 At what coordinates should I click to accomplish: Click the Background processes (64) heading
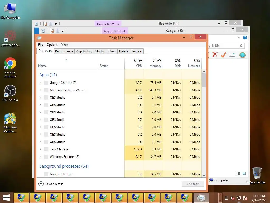tap(64, 166)
